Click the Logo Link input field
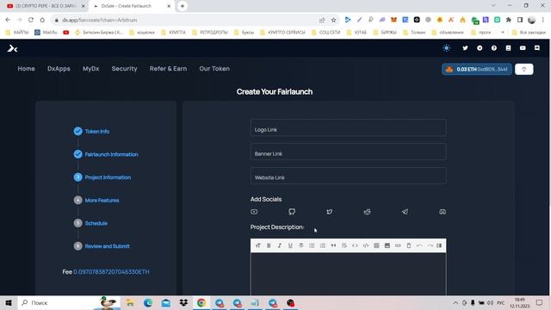The height and width of the screenshot is (310, 551). click(348, 128)
